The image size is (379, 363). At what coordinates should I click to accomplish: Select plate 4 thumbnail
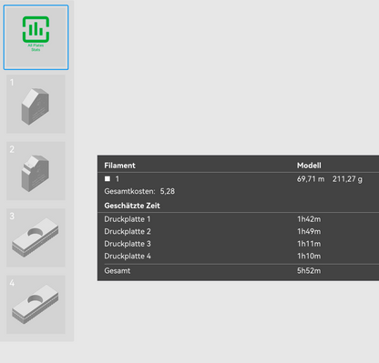(x=36, y=305)
